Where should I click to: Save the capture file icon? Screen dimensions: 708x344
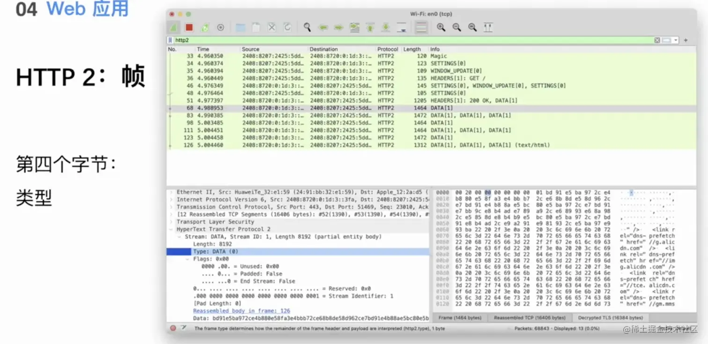click(256, 28)
